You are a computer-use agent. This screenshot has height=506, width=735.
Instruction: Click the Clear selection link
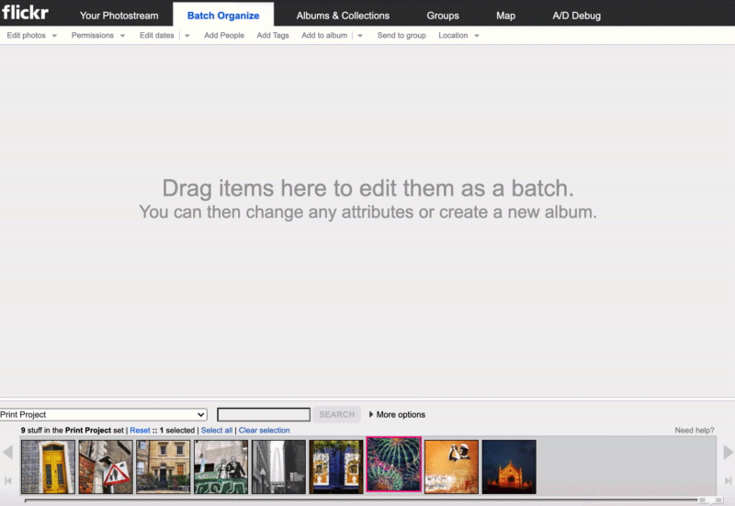(x=264, y=431)
